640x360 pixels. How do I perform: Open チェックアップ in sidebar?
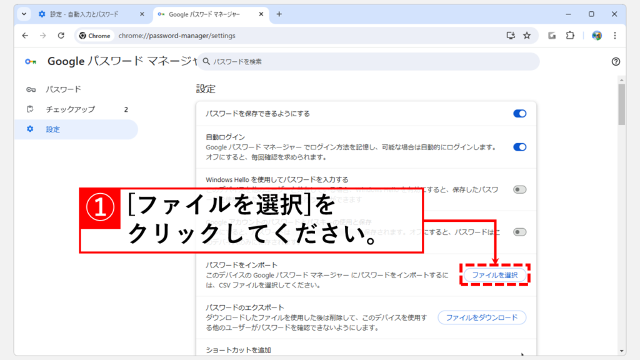click(x=70, y=109)
